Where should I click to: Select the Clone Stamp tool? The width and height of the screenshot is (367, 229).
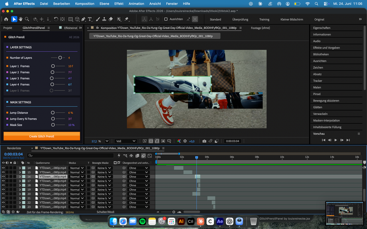coord(104,19)
